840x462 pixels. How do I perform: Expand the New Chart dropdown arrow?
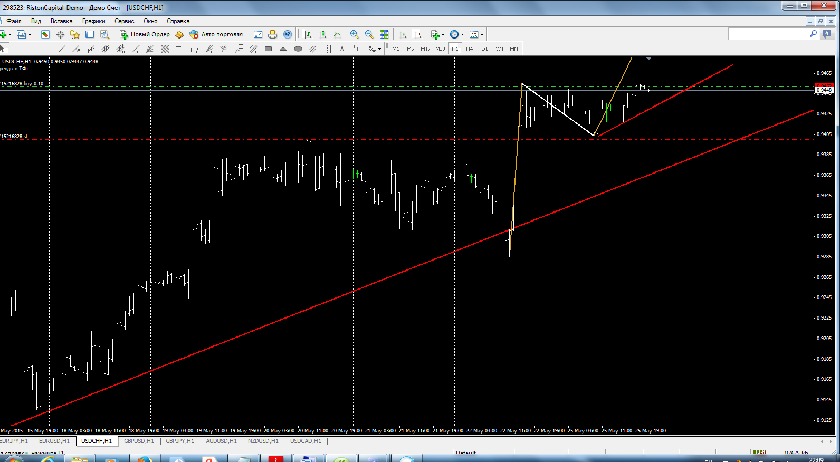11,34
